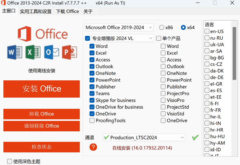Click the large Office logo
The height and width of the screenshot is (165, 240).
(x=43, y=34)
